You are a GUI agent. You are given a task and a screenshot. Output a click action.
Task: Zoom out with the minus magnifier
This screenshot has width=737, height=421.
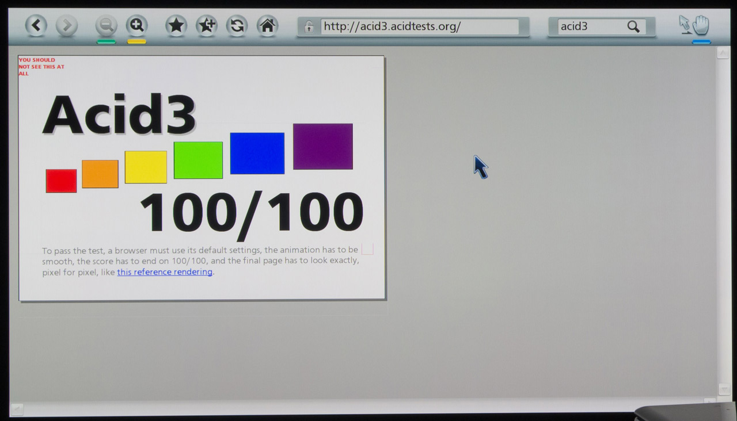(106, 25)
